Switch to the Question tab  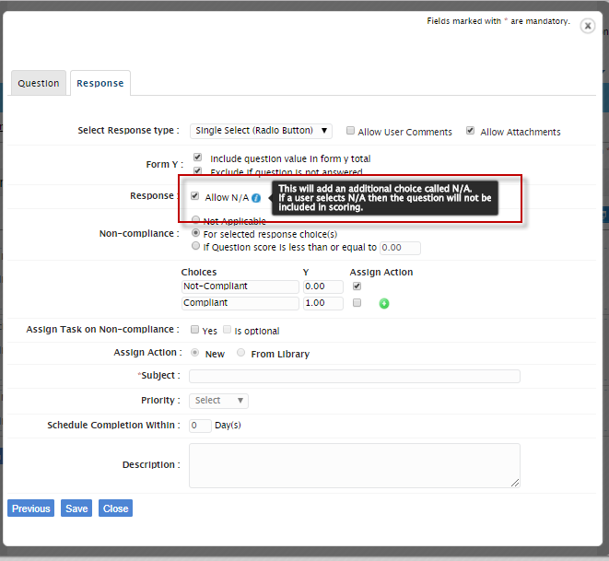[39, 83]
